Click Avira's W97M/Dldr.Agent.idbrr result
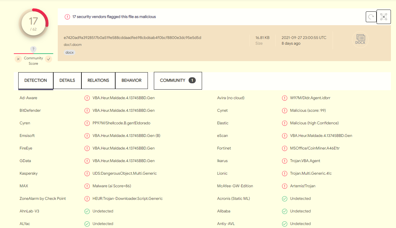The image size is (396, 228). [x=310, y=98]
